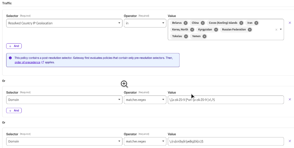Screen dimensions: 294x148
Task: Open the 'in' operator dropdown
Action: (x=145, y=23)
